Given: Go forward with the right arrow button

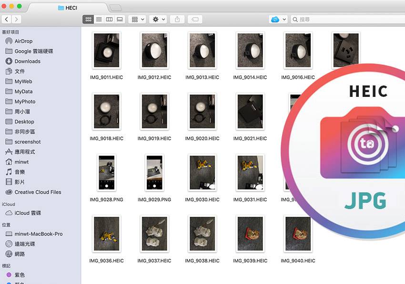Looking at the screenshot, I should tap(17, 20).
